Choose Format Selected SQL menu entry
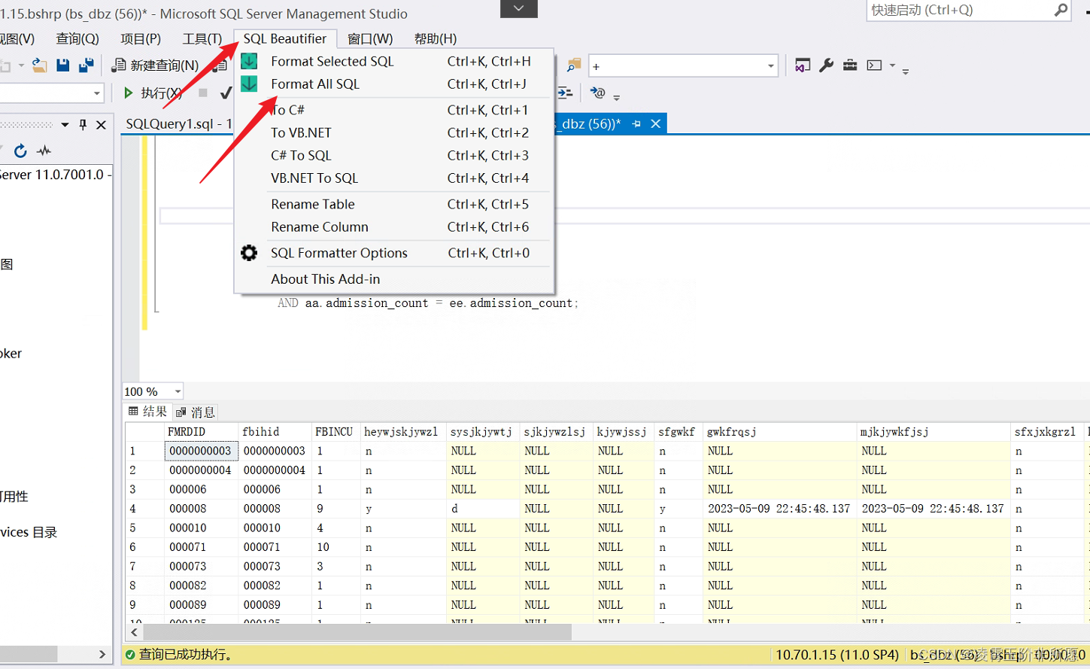The image size is (1090, 669). [394, 61]
